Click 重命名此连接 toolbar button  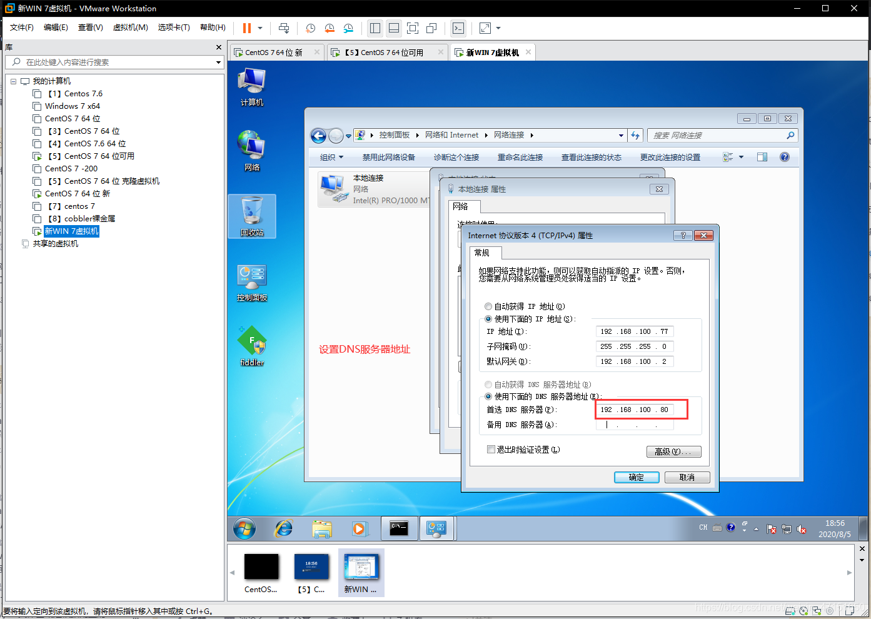520,158
